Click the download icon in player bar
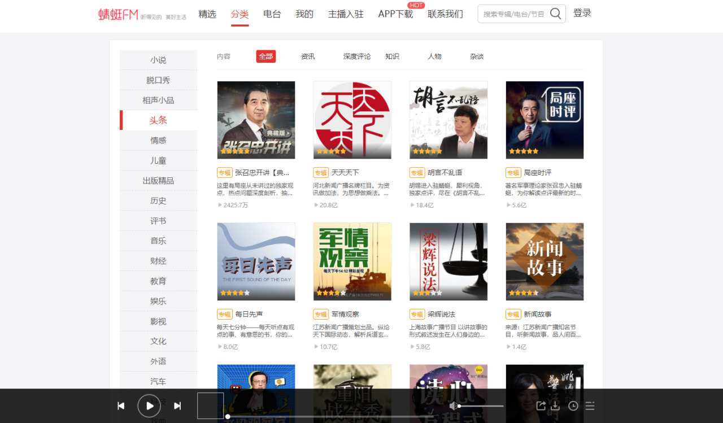 coord(555,405)
